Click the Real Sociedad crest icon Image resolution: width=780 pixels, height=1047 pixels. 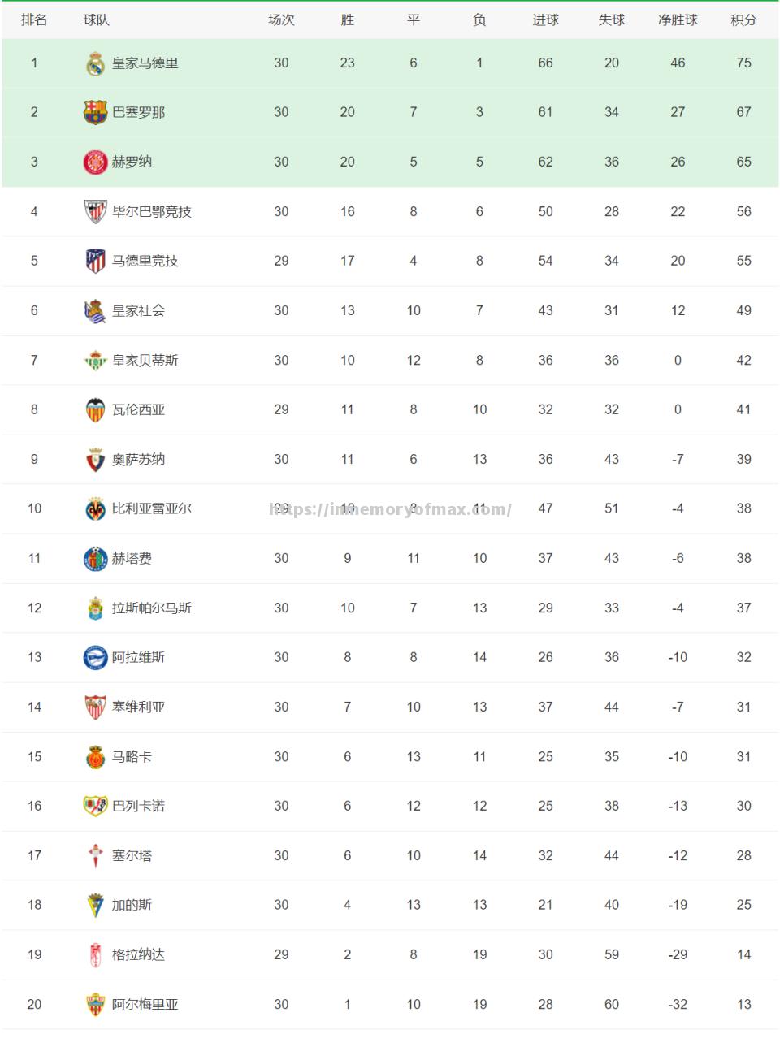point(95,311)
